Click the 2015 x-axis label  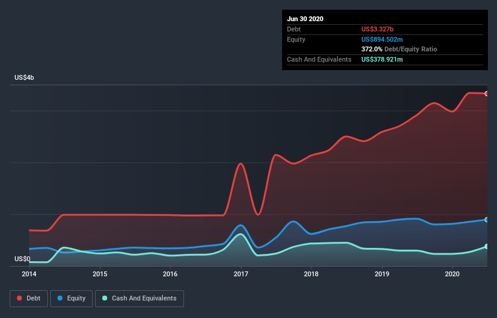100,274
